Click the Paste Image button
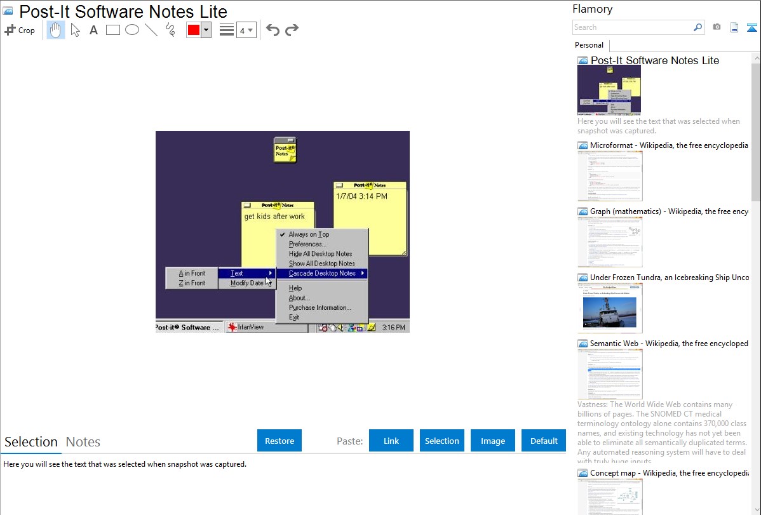Viewport: 761px width, 515px height. click(x=492, y=441)
